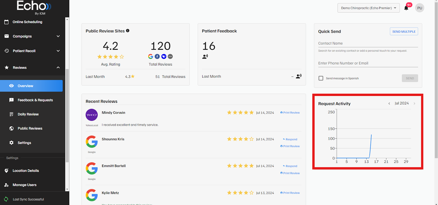438x205 pixels.
Task: Click Kylie Metz reviewer name
Action: (110, 193)
